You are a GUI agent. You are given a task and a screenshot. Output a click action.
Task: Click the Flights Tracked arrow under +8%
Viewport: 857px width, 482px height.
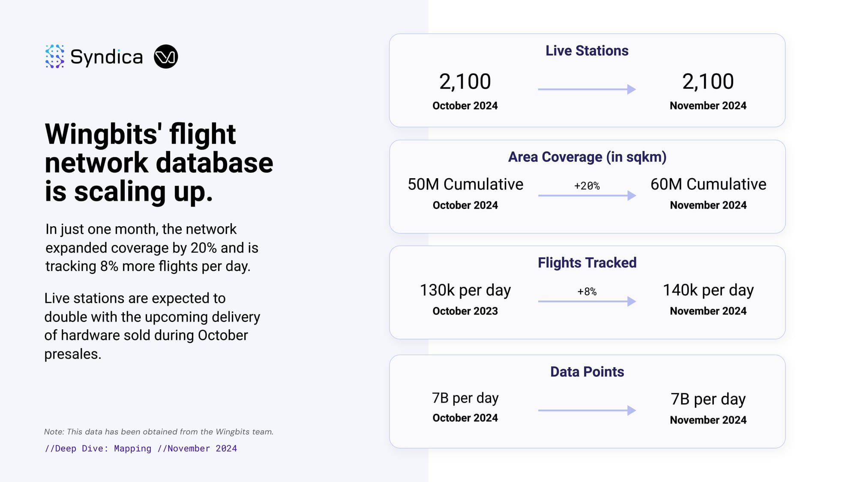click(x=587, y=302)
